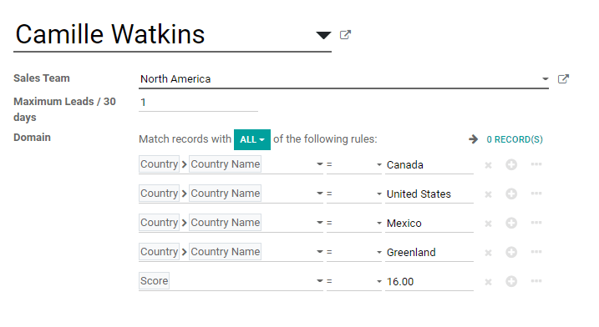Remove the Score rule

488,282
